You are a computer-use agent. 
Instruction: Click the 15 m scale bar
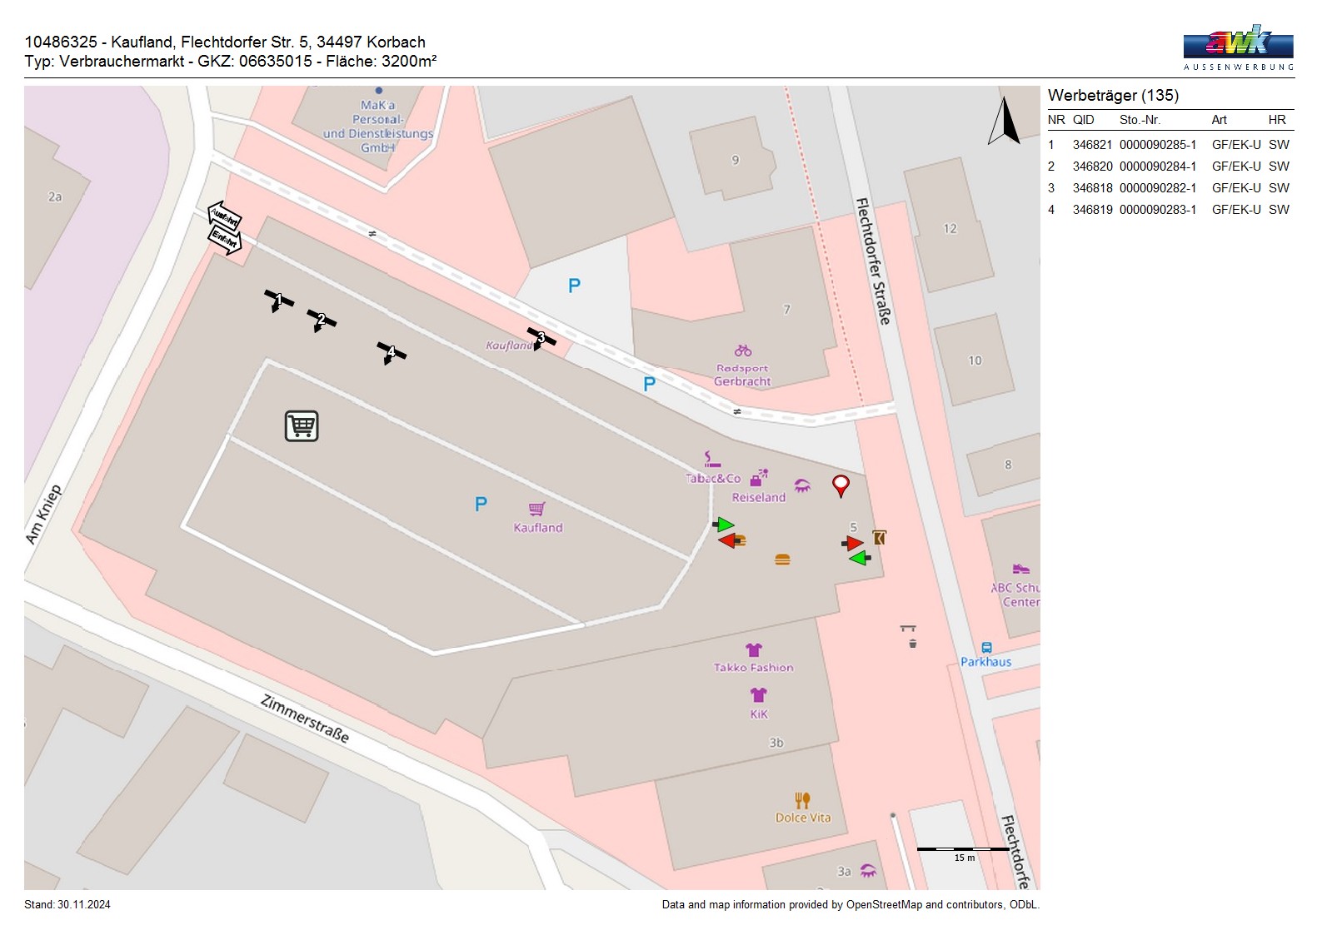[963, 850]
